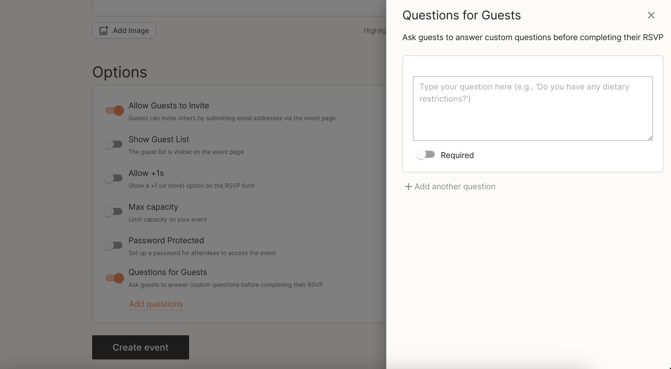671x369 pixels.
Task: Focus the 'Type your question here' field
Action: (x=533, y=108)
